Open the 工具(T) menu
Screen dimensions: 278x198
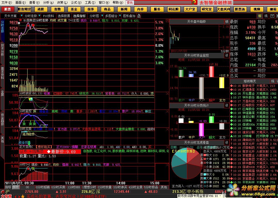[x=90, y=3]
